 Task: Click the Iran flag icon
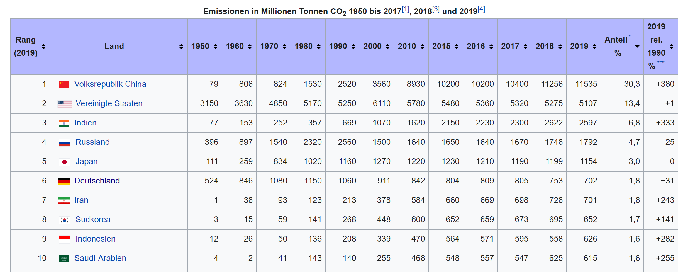click(x=64, y=201)
